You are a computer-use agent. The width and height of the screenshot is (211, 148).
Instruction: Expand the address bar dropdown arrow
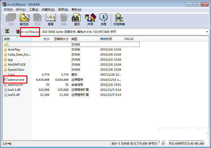click(207, 32)
